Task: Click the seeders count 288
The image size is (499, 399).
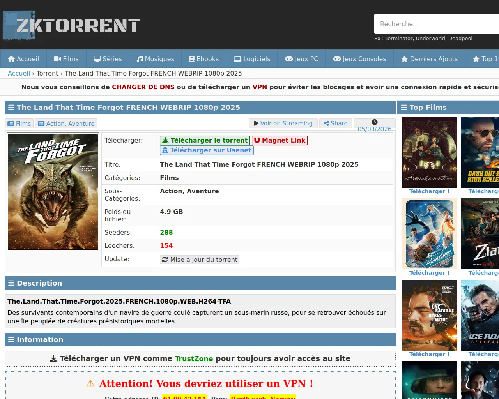Action: [166, 233]
